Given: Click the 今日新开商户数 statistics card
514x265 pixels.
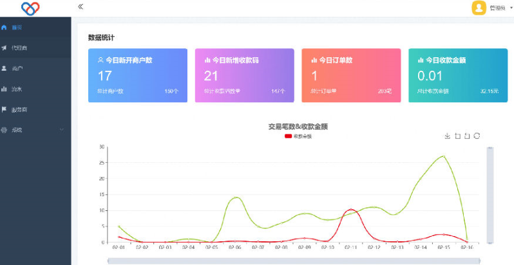Looking at the screenshot, I should tap(138, 75).
